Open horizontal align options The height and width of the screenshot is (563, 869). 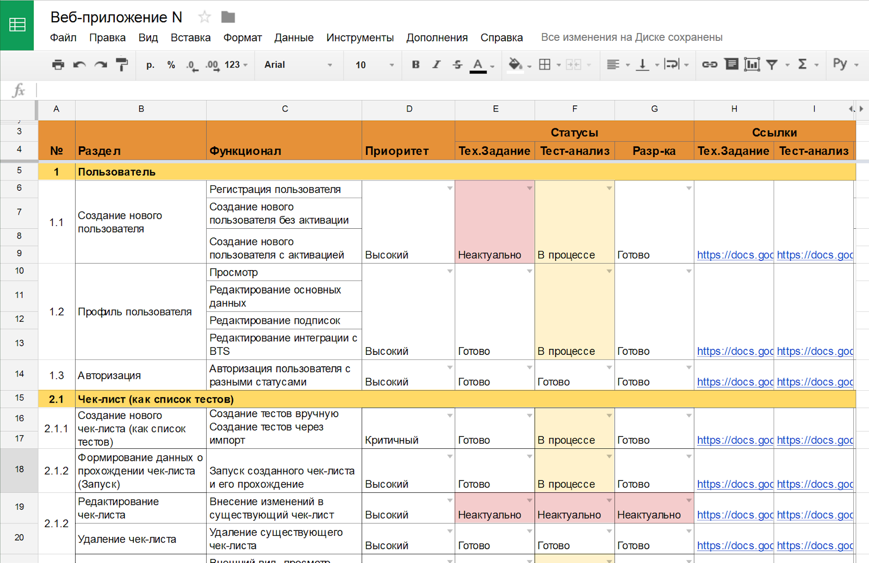click(613, 65)
